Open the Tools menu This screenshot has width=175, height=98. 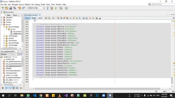pos(53,4)
